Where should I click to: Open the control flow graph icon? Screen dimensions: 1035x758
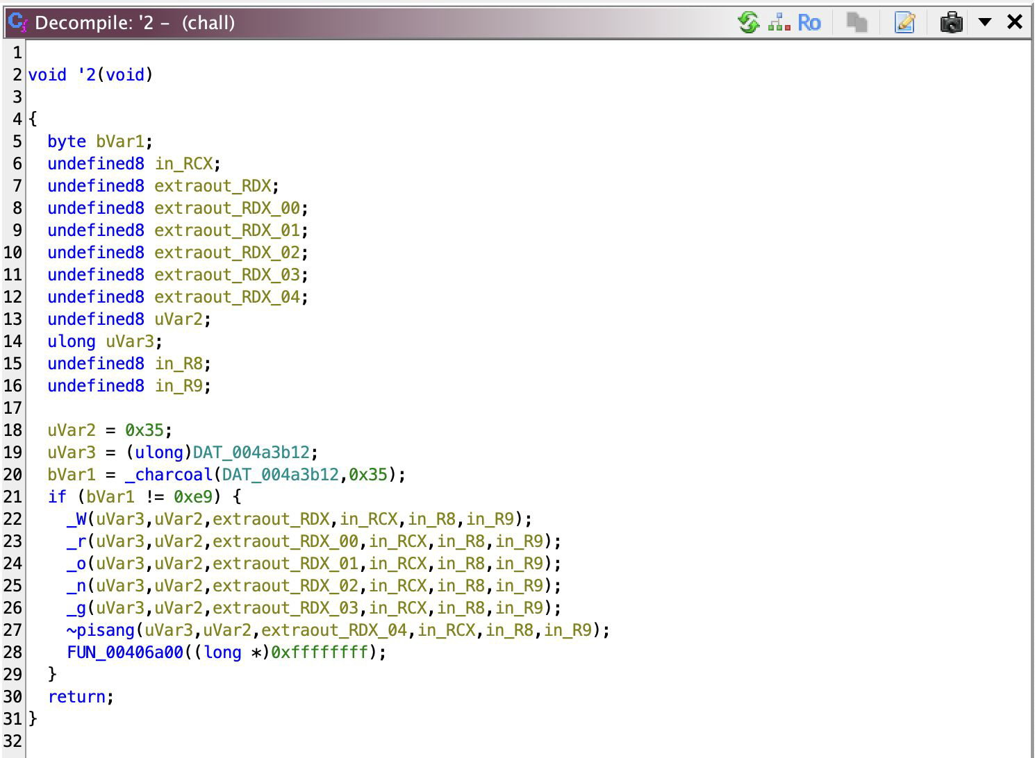pyautogui.click(x=779, y=23)
